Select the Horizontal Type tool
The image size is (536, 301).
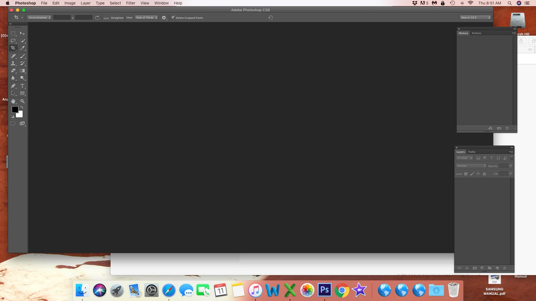tap(22, 86)
